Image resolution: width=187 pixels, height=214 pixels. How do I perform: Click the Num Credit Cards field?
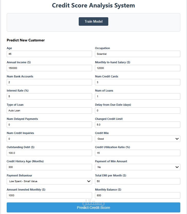tap(137, 82)
